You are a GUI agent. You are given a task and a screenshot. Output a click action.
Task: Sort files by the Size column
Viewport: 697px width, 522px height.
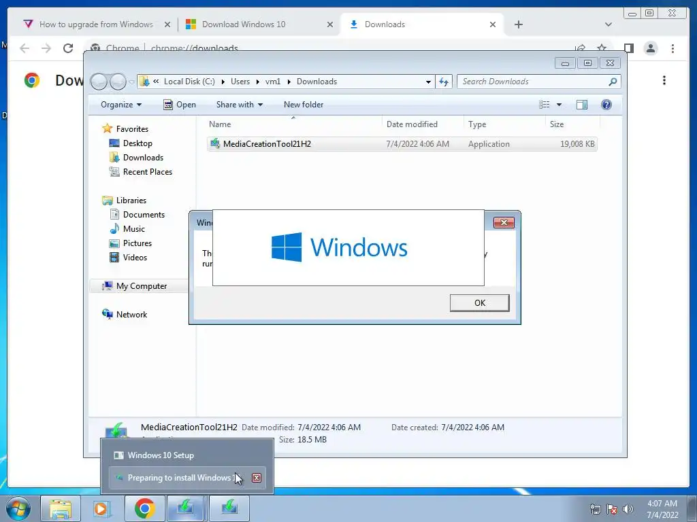(x=572, y=124)
